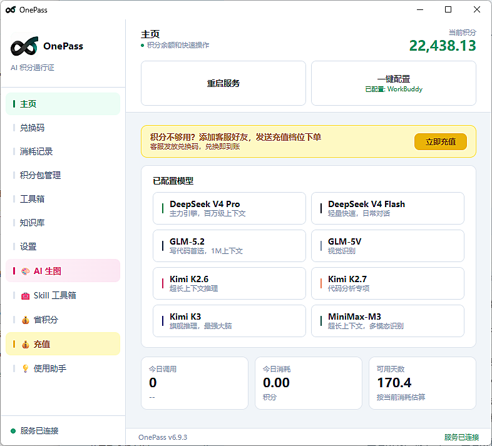
Task: Choose the GLM-5.2 model card
Action: click(x=229, y=246)
